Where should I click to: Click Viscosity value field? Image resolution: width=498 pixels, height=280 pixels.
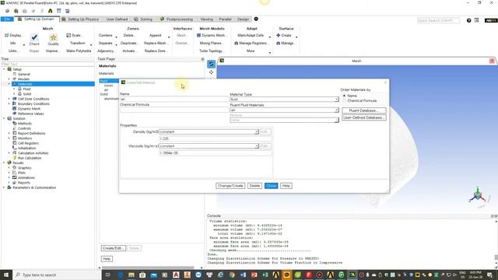215,153
